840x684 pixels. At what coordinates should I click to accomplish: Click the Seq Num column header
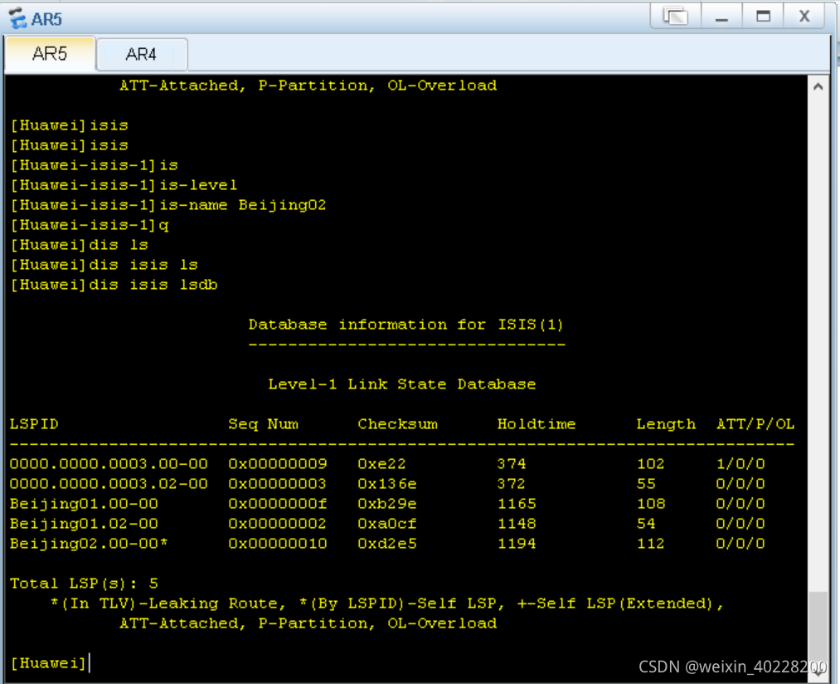pyautogui.click(x=263, y=424)
